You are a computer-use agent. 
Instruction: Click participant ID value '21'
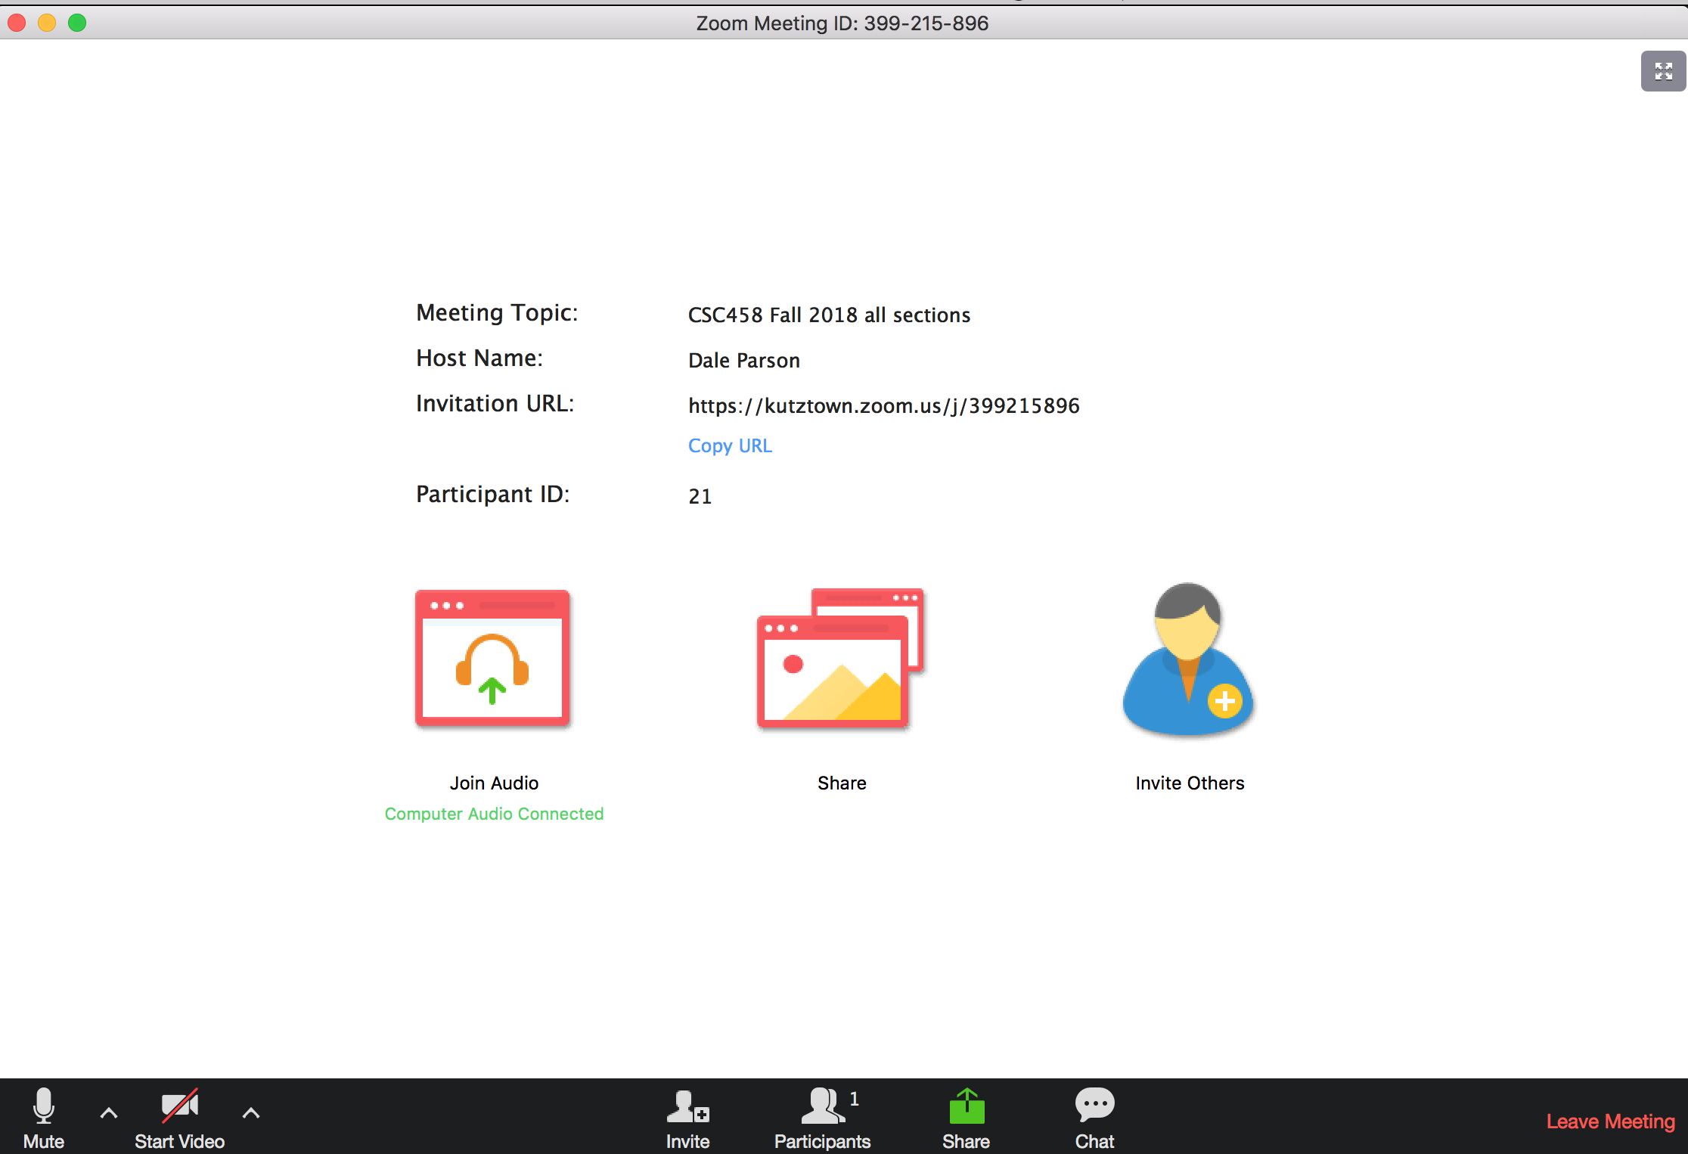700,496
